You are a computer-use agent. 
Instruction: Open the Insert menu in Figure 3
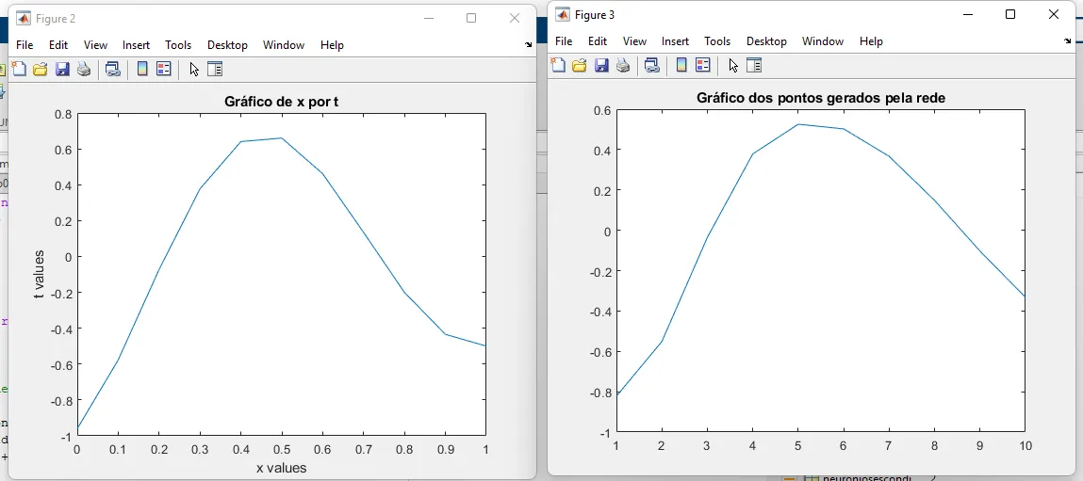point(675,41)
